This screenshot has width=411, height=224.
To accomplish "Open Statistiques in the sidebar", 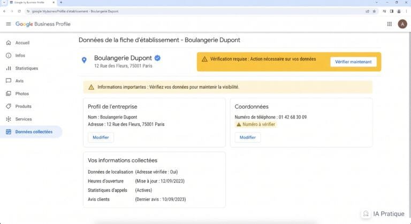I will (x=27, y=68).
